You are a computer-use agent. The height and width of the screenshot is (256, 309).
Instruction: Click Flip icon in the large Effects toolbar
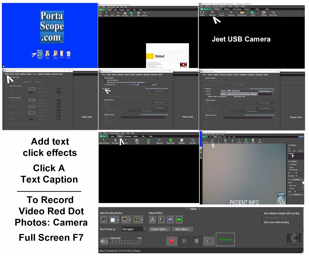[x=148, y=141]
